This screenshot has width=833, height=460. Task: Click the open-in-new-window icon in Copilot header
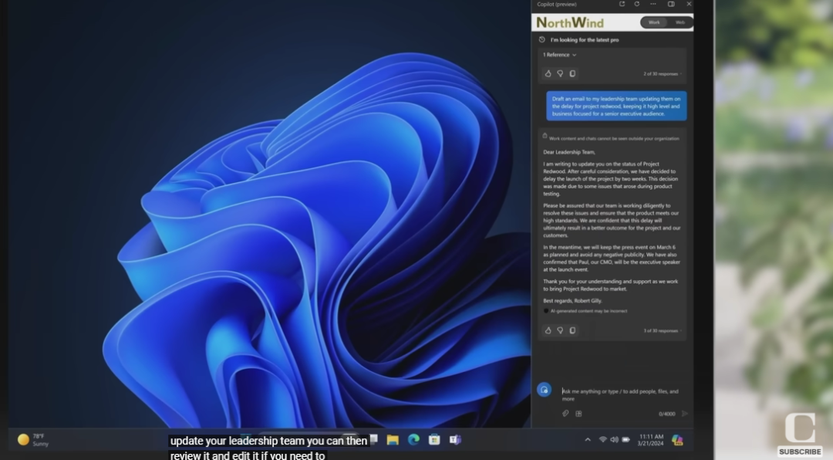click(x=622, y=4)
